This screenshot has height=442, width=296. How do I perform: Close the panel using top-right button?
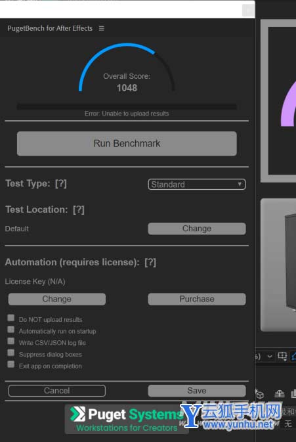point(247,11)
